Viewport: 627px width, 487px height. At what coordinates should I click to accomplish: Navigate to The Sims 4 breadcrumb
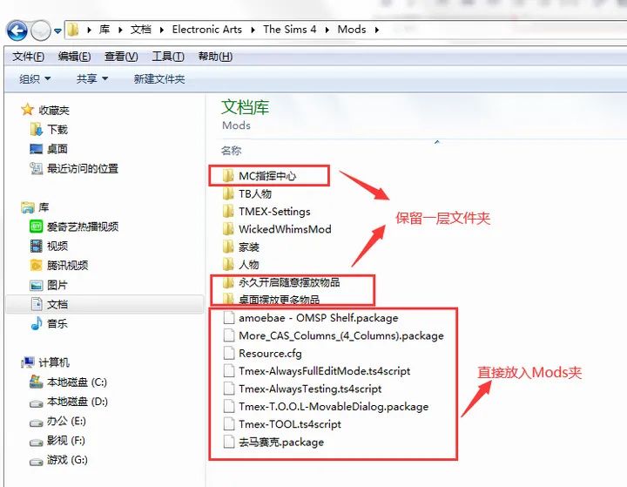pos(289,30)
